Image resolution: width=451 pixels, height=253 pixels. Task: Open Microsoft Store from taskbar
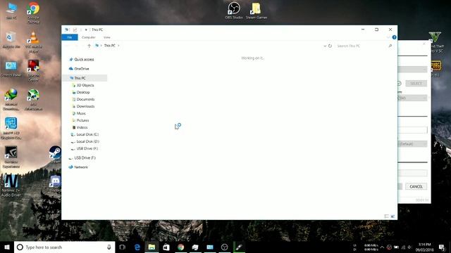166,247
